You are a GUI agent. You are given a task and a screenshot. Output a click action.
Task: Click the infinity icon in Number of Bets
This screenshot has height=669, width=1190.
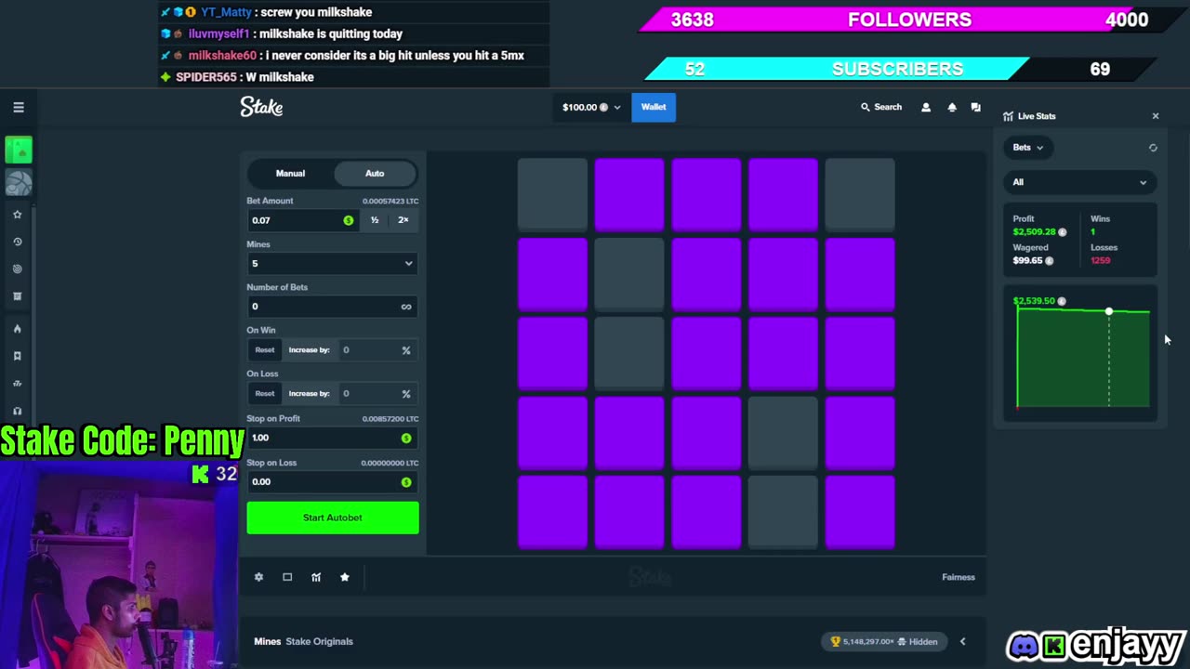click(x=406, y=307)
